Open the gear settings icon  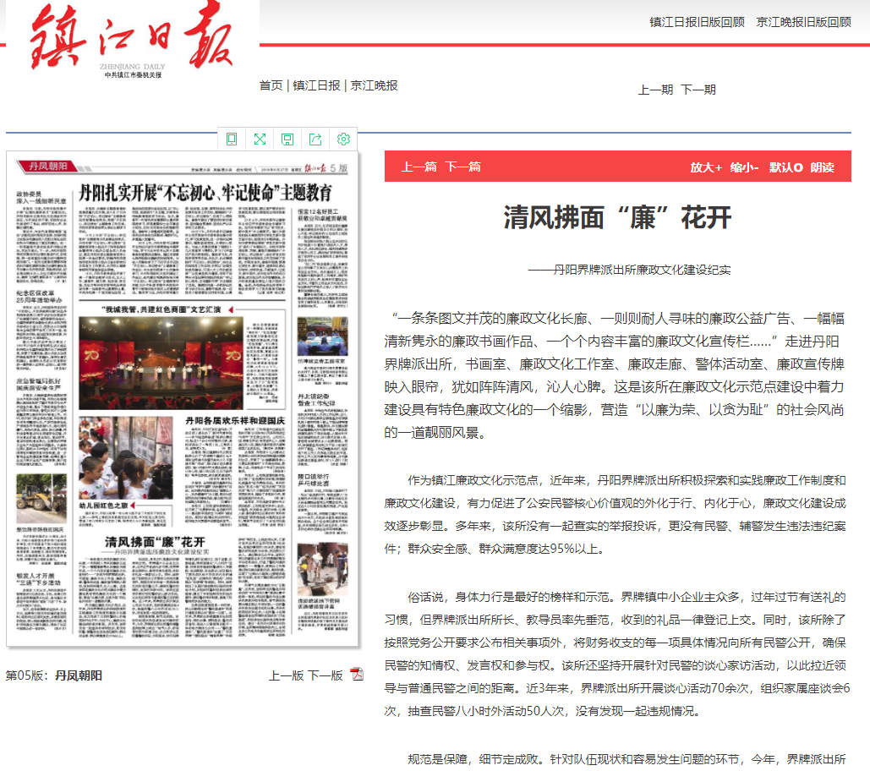pyautogui.click(x=343, y=139)
